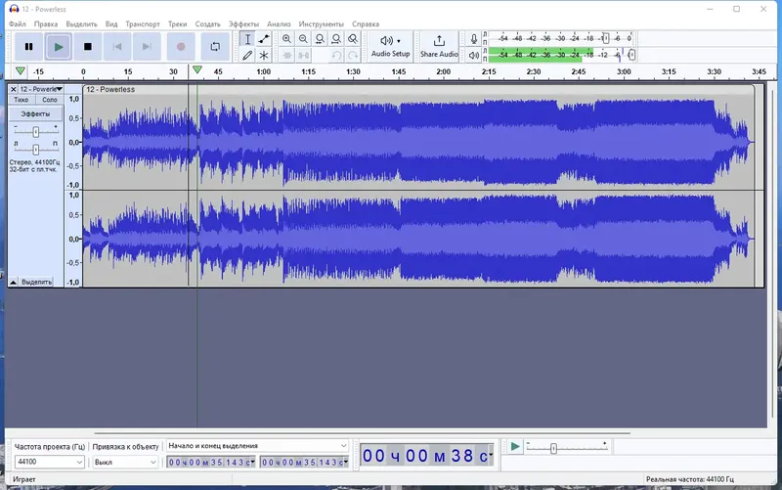Click the red Record button
The height and width of the screenshot is (490, 782).
click(181, 47)
